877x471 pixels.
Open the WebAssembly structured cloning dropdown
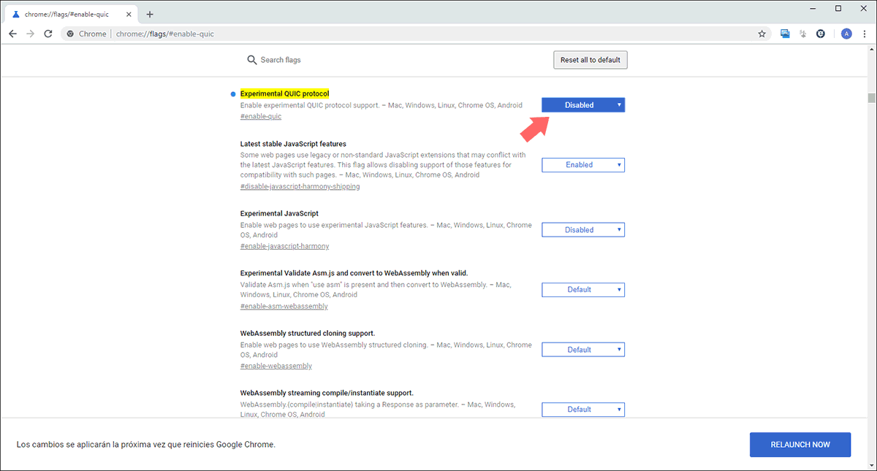coord(582,350)
